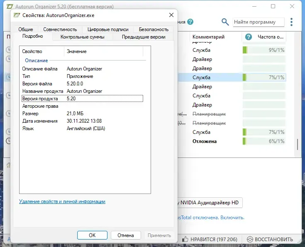The image size is (305, 247).
Task: Click the OK button
Action: coord(92,235)
